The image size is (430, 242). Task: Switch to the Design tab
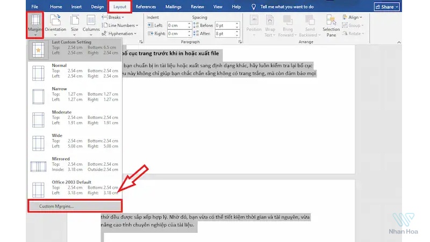tap(97, 6)
